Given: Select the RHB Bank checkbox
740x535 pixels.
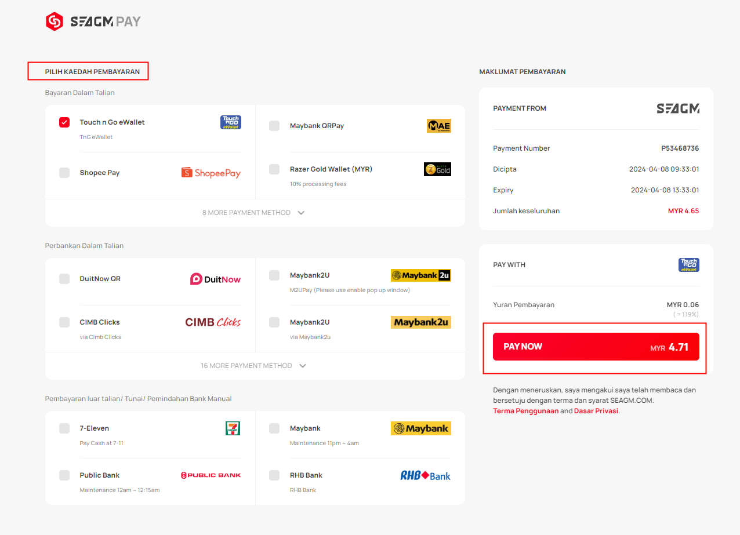Looking at the screenshot, I should point(274,475).
